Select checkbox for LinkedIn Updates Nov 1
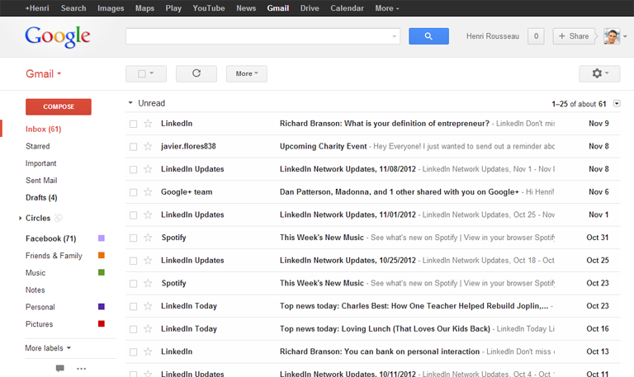Image resolution: width=634 pixels, height=377 pixels. pyautogui.click(x=133, y=215)
